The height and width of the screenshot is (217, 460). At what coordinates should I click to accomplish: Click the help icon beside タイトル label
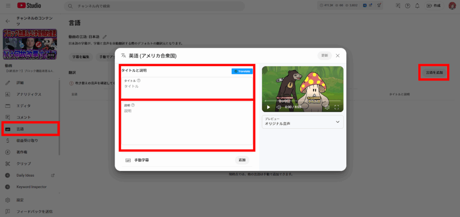tap(139, 81)
